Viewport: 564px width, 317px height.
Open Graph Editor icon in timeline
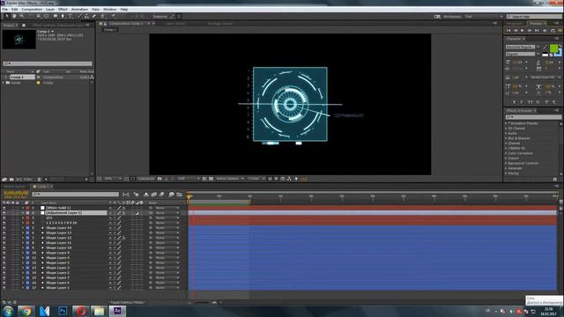[x=179, y=195]
